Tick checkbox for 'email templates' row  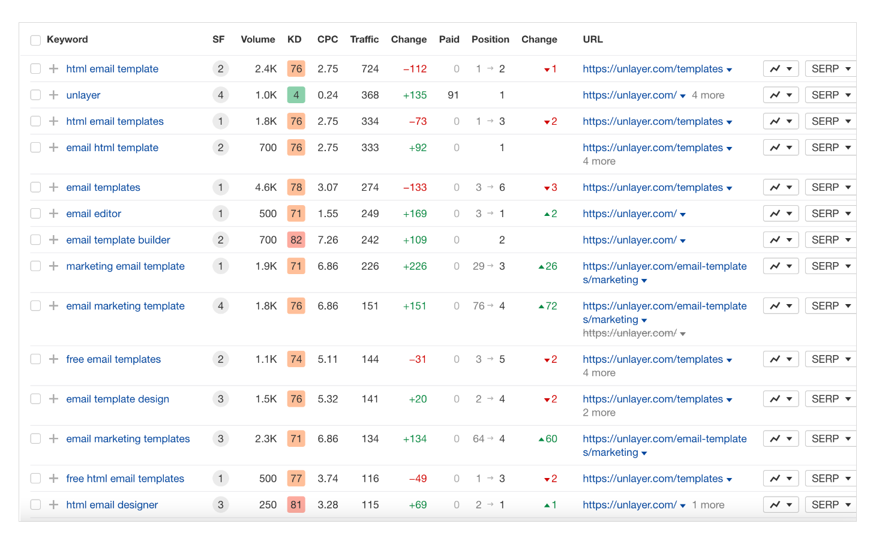click(x=35, y=188)
